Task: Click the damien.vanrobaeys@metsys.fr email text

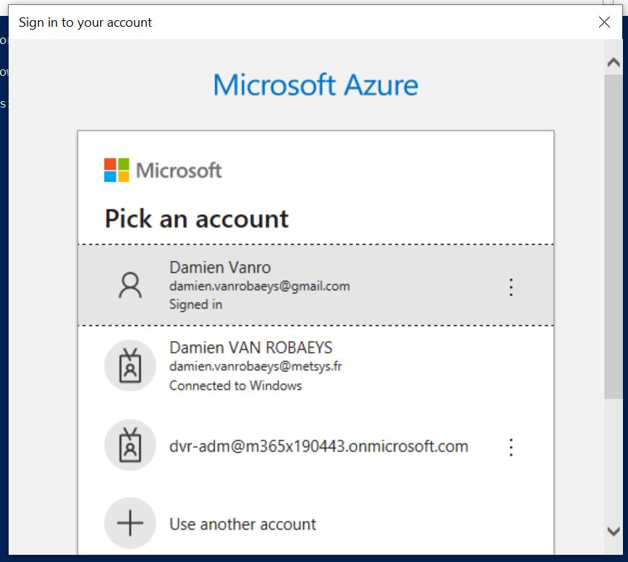Action: pos(255,366)
